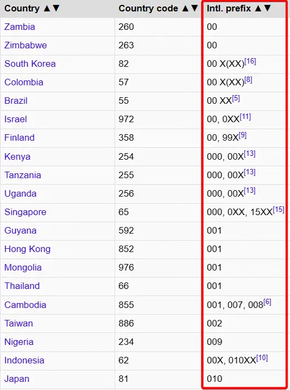
Task: Sort Country column descending with the down arrow
Action: tap(56, 9)
